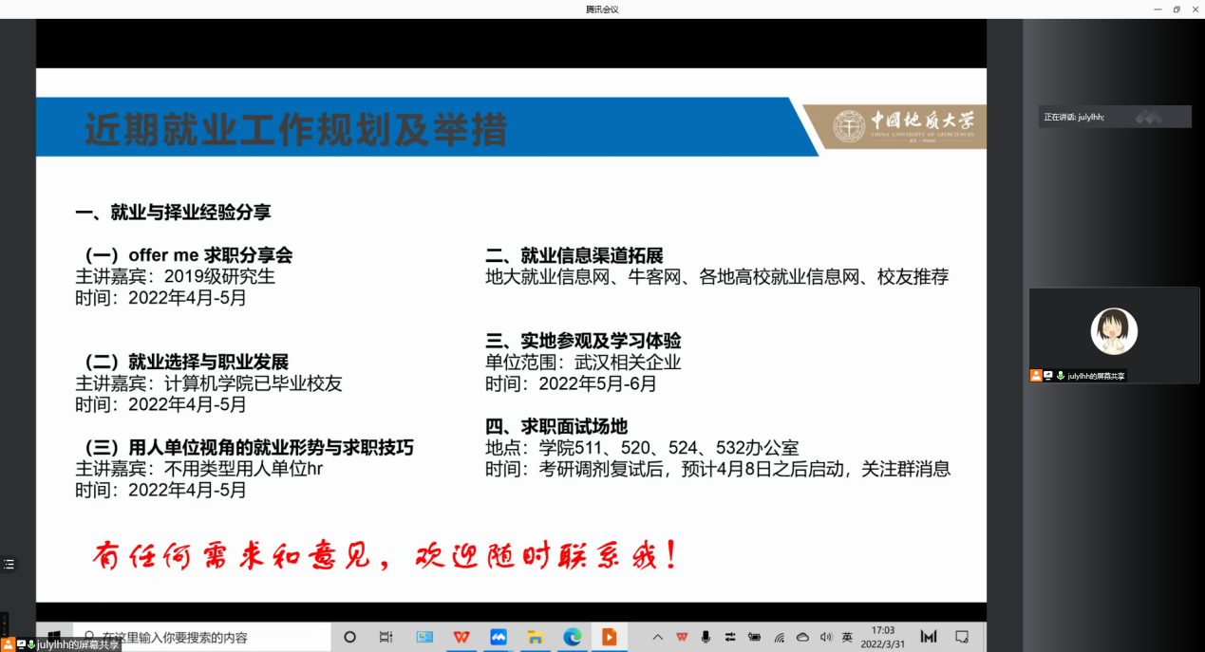Open Task View in the shared taskbar

tap(386, 637)
